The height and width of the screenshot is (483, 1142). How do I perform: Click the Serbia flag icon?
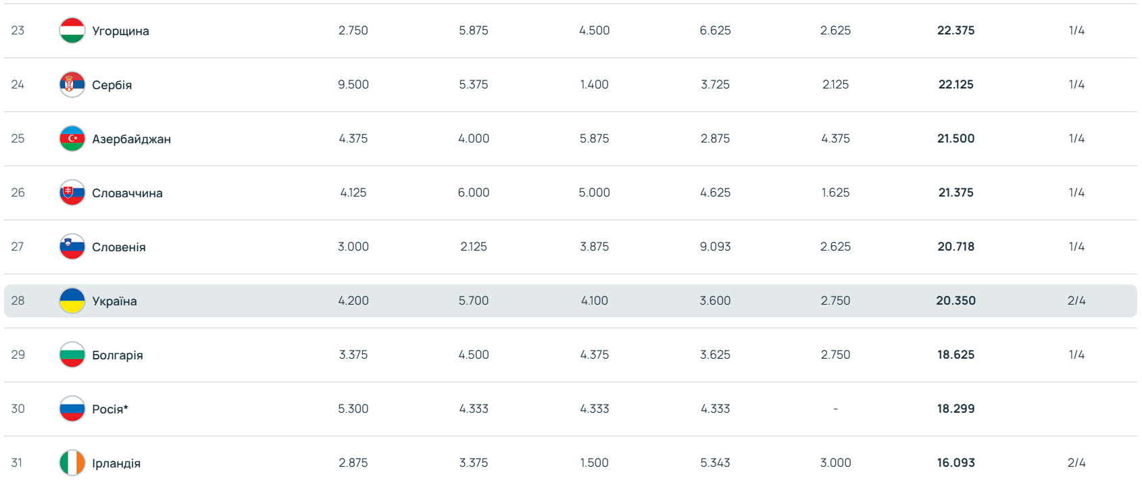point(72,84)
